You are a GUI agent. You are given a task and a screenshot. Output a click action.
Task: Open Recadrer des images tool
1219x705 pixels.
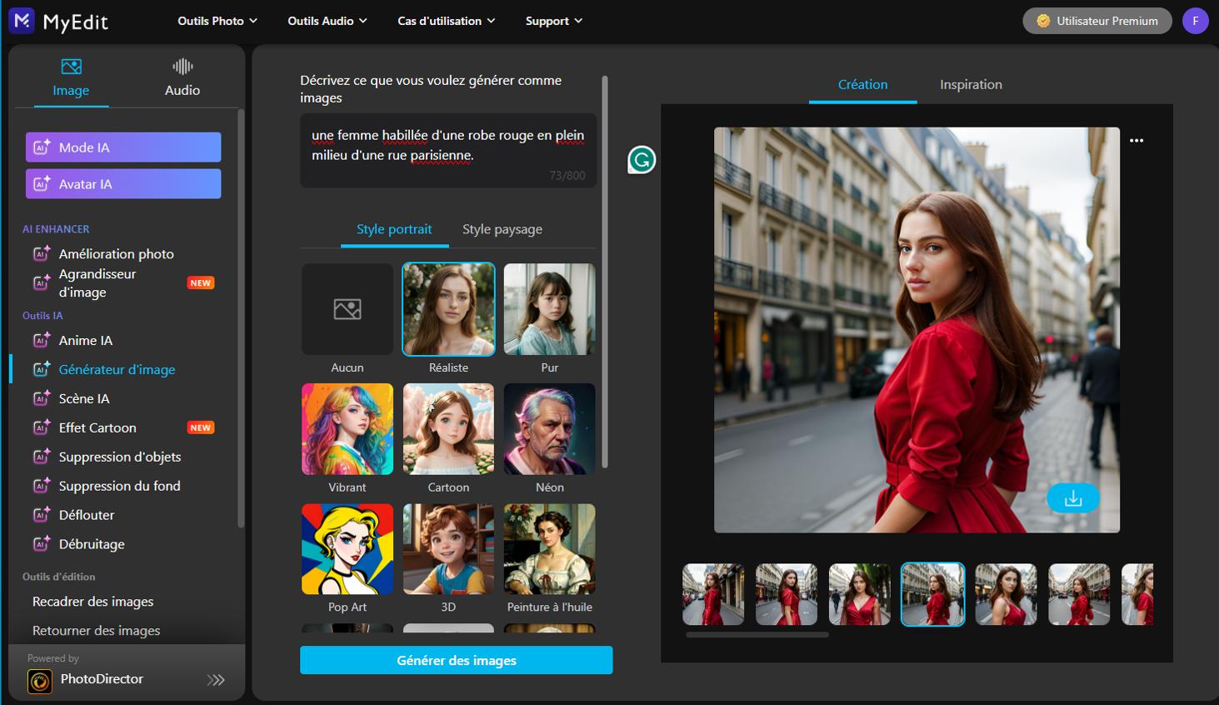(x=93, y=602)
